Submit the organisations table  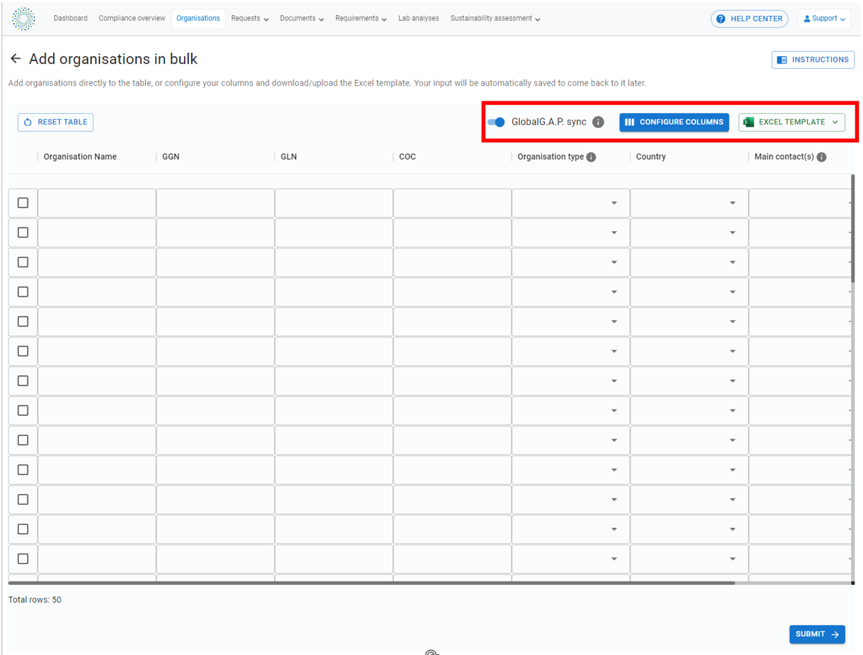click(817, 634)
